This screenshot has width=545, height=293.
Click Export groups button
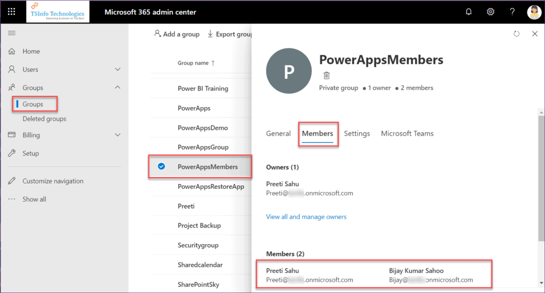point(229,34)
